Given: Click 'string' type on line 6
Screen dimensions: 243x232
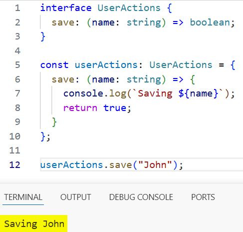Looking at the screenshot, I should tap(144, 79).
